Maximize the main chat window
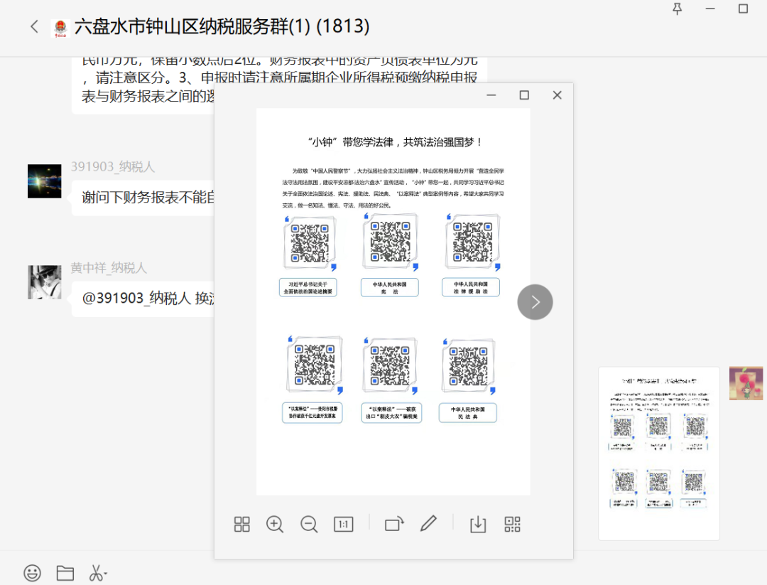 [743, 9]
